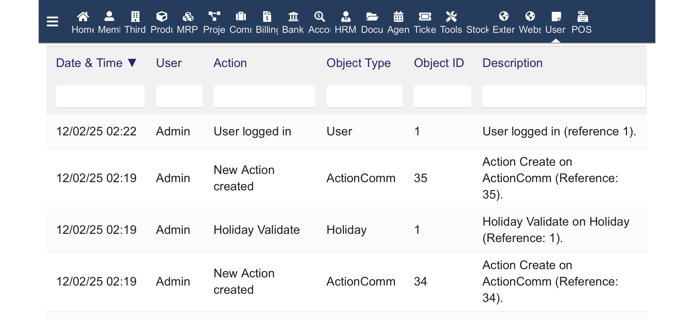The width and height of the screenshot is (694, 320).
Task: Go to Home module icon
Action: (x=83, y=17)
